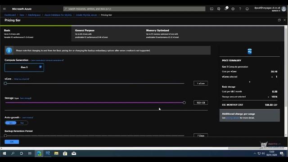Click the vCore value box
This screenshot has height=162, width=288.
tap(201, 83)
